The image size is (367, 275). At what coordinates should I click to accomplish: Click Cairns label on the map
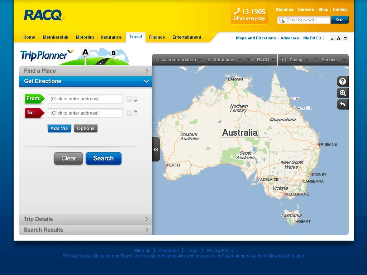tap(294, 98)
